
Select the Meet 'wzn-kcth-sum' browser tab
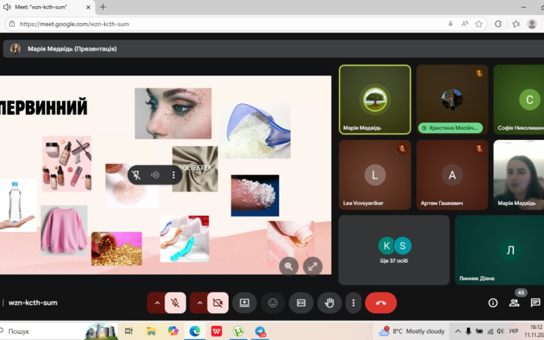point(48,7)
